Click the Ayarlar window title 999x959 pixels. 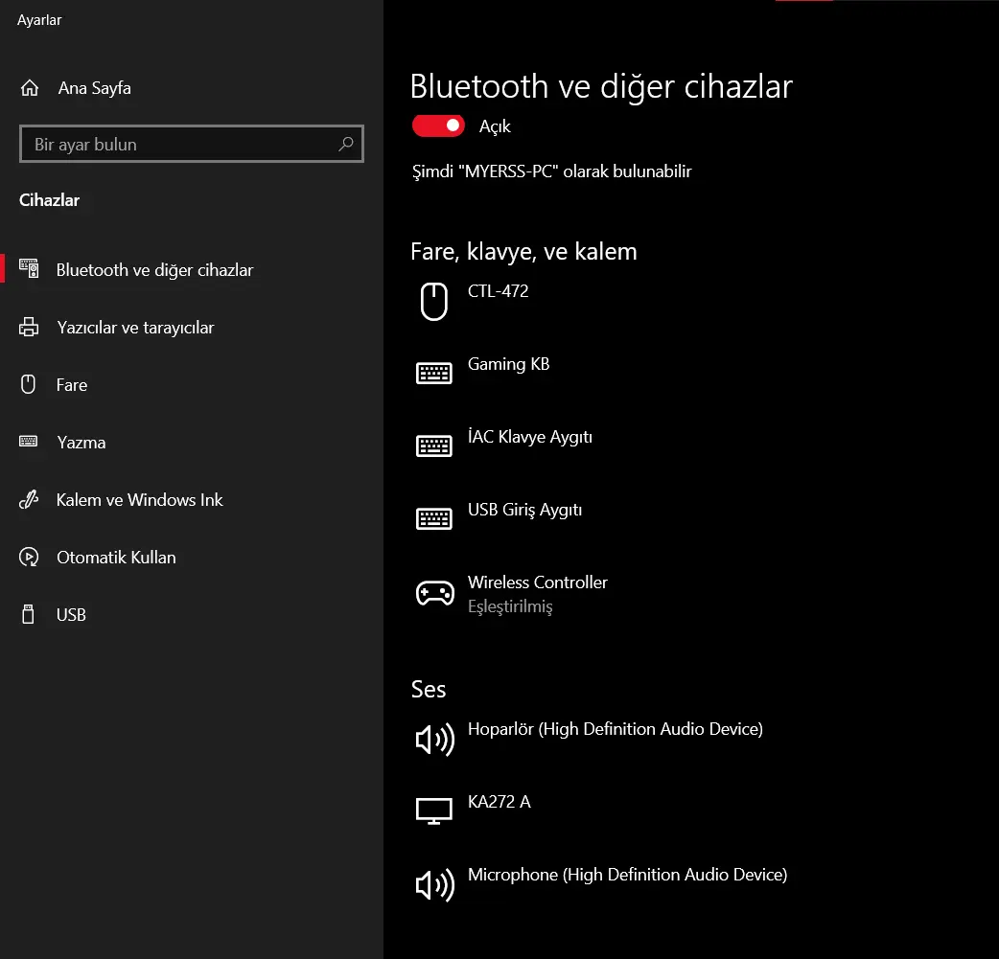coord(39,20)
